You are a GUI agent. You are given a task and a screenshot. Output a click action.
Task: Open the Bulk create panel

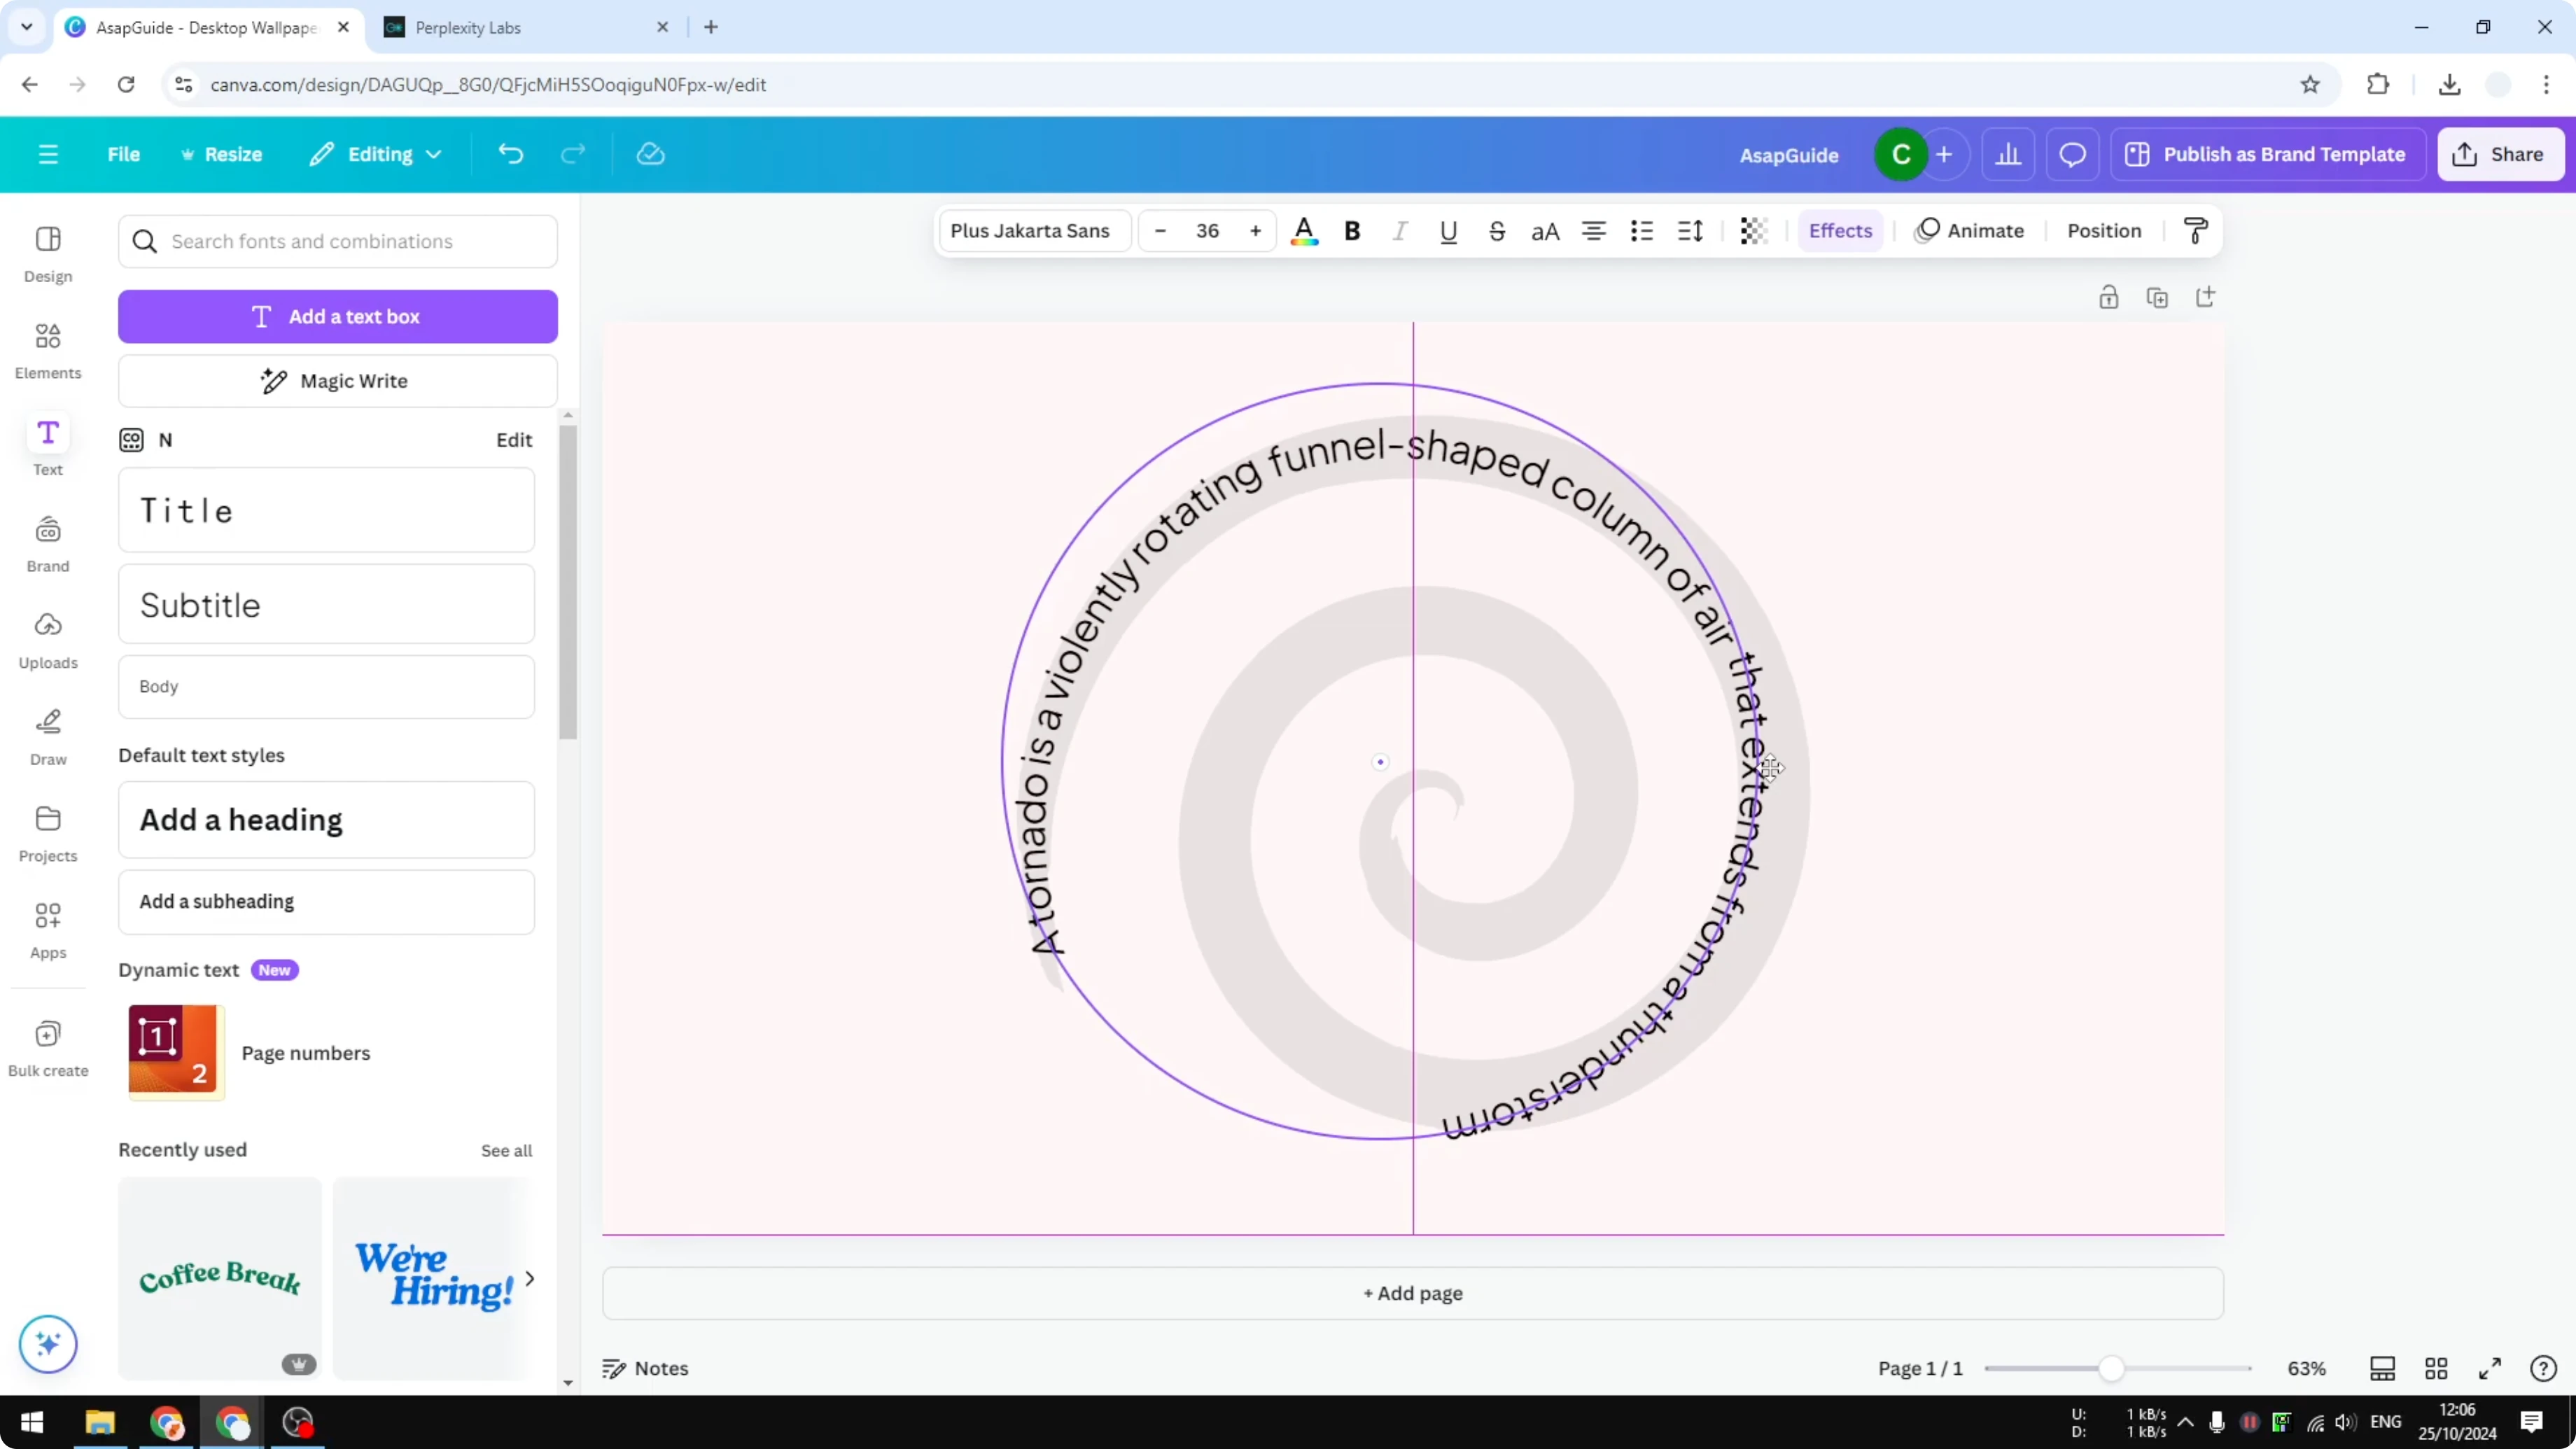47,1046
